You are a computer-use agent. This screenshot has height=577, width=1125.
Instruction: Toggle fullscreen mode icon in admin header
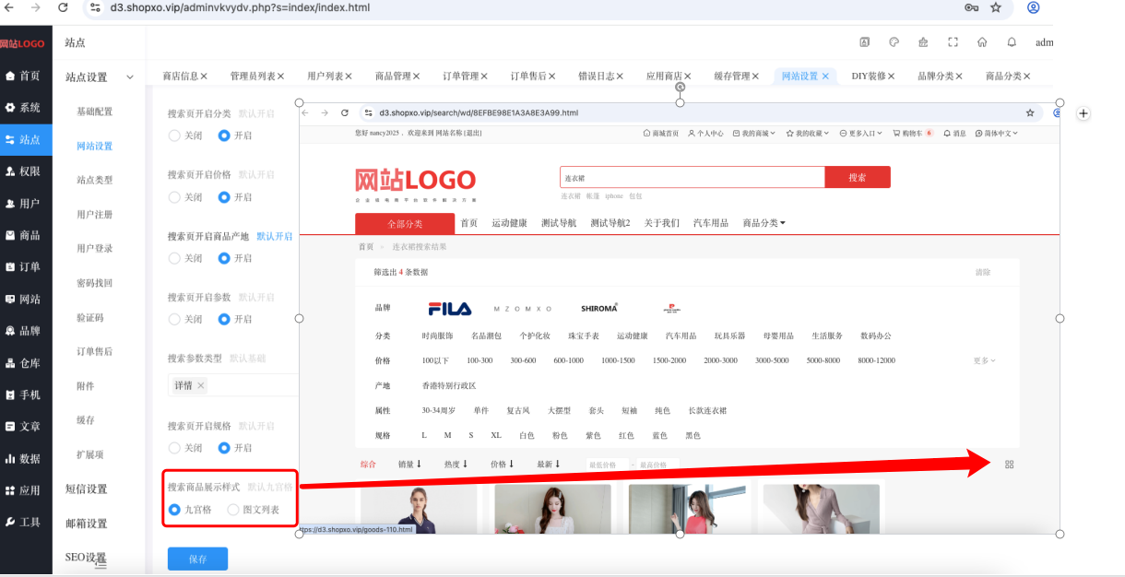coord(953,42)
